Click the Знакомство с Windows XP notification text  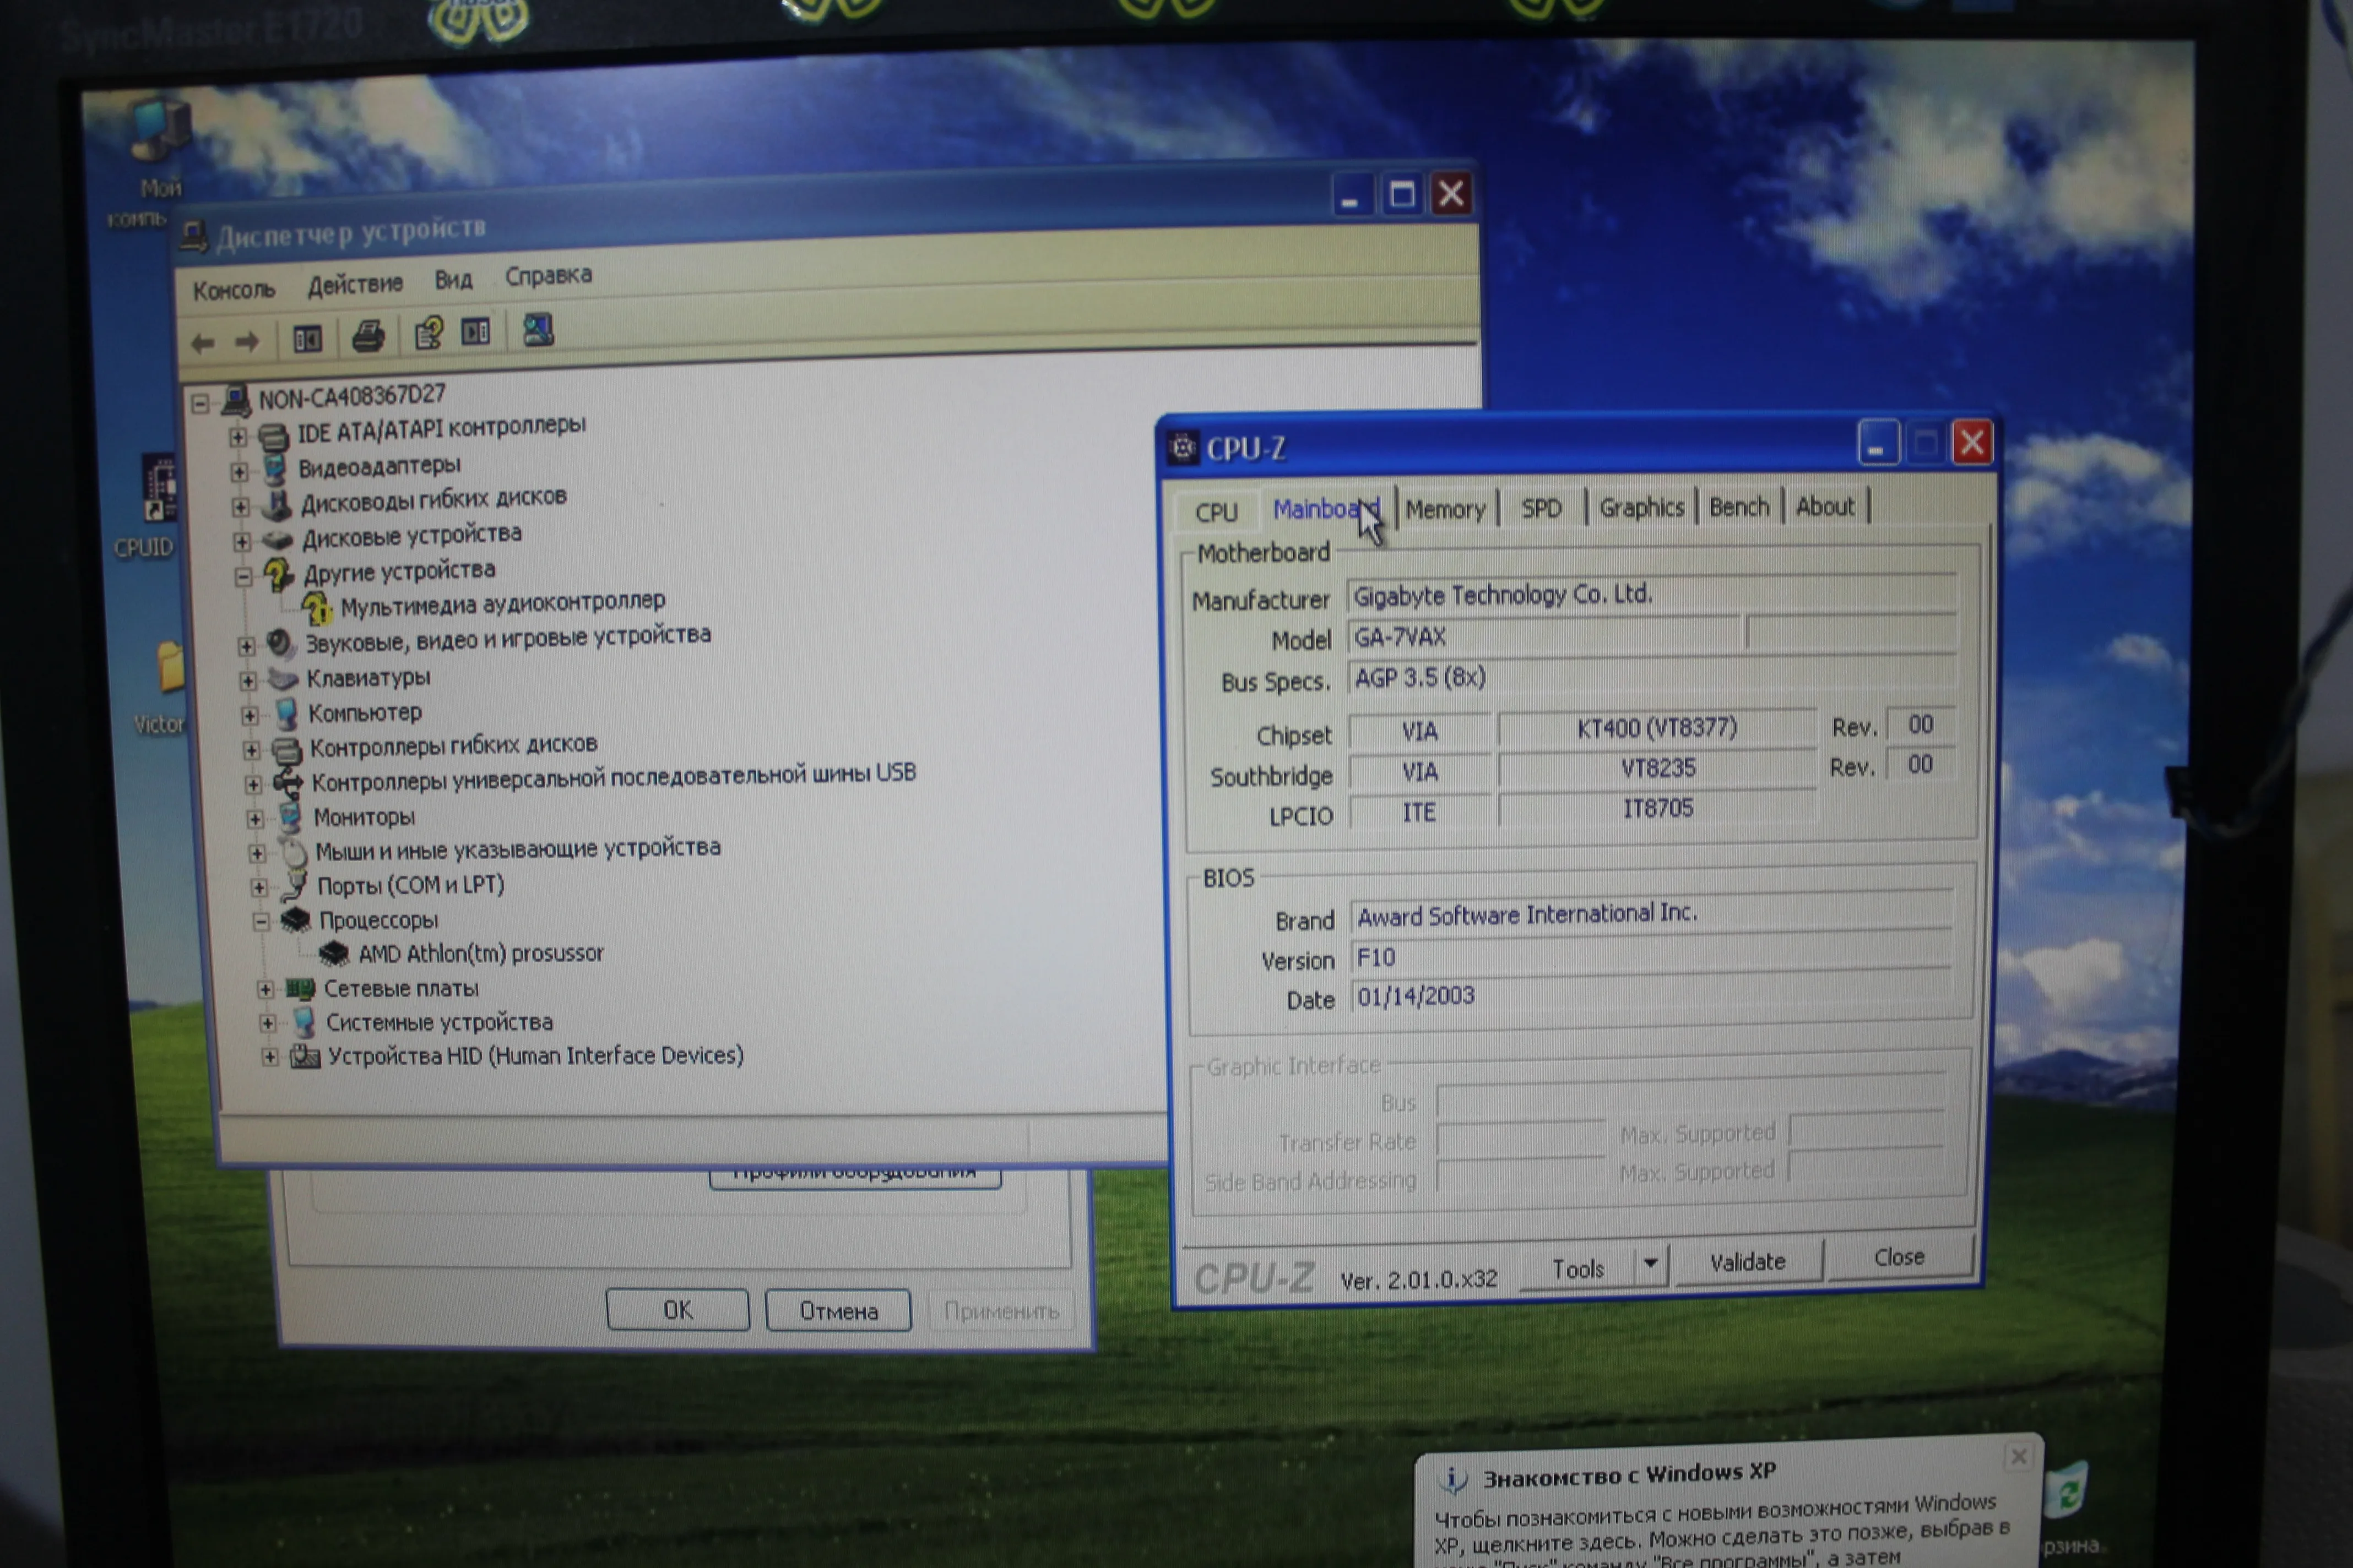[1629, 1475]
